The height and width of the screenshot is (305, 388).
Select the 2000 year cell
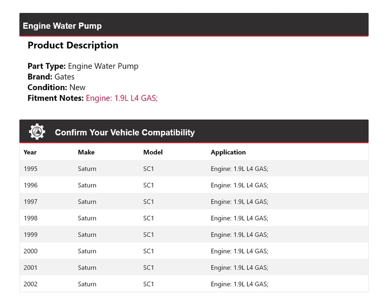[30, 251]
